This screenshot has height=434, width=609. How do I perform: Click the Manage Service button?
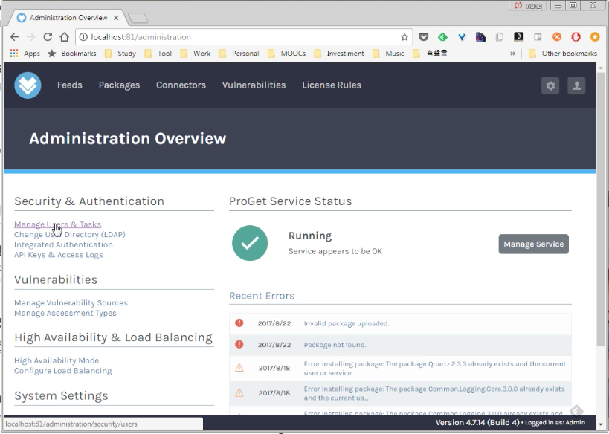(534, 244)
